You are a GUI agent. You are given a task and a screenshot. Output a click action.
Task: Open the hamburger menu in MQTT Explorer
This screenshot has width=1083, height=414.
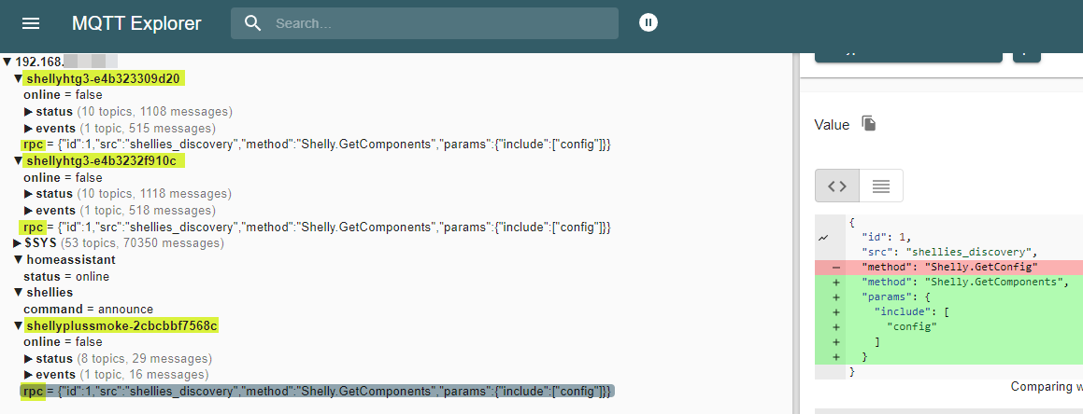(31, 23)
